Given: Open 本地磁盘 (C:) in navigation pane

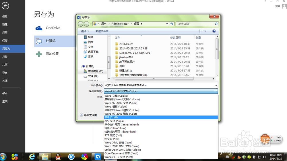Looking at the screenshot, I should click(x=93, y=71).
